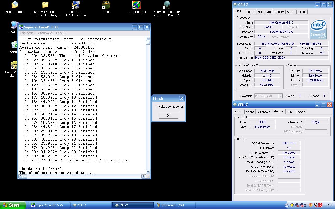335x209 pixels.
Task: Switch to SPD tab in upper CPU-Z window
Action: tap(289, 12)
